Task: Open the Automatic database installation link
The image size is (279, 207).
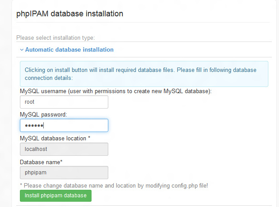Action: (69, 50)
